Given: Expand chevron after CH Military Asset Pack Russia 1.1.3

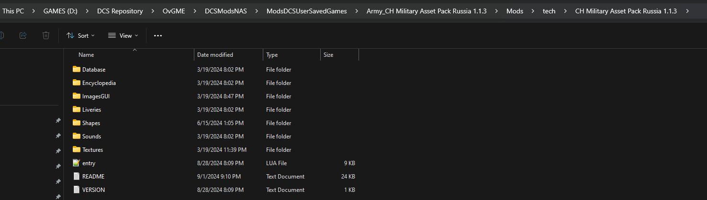Looking at the screenshot, I should [687, 11].
